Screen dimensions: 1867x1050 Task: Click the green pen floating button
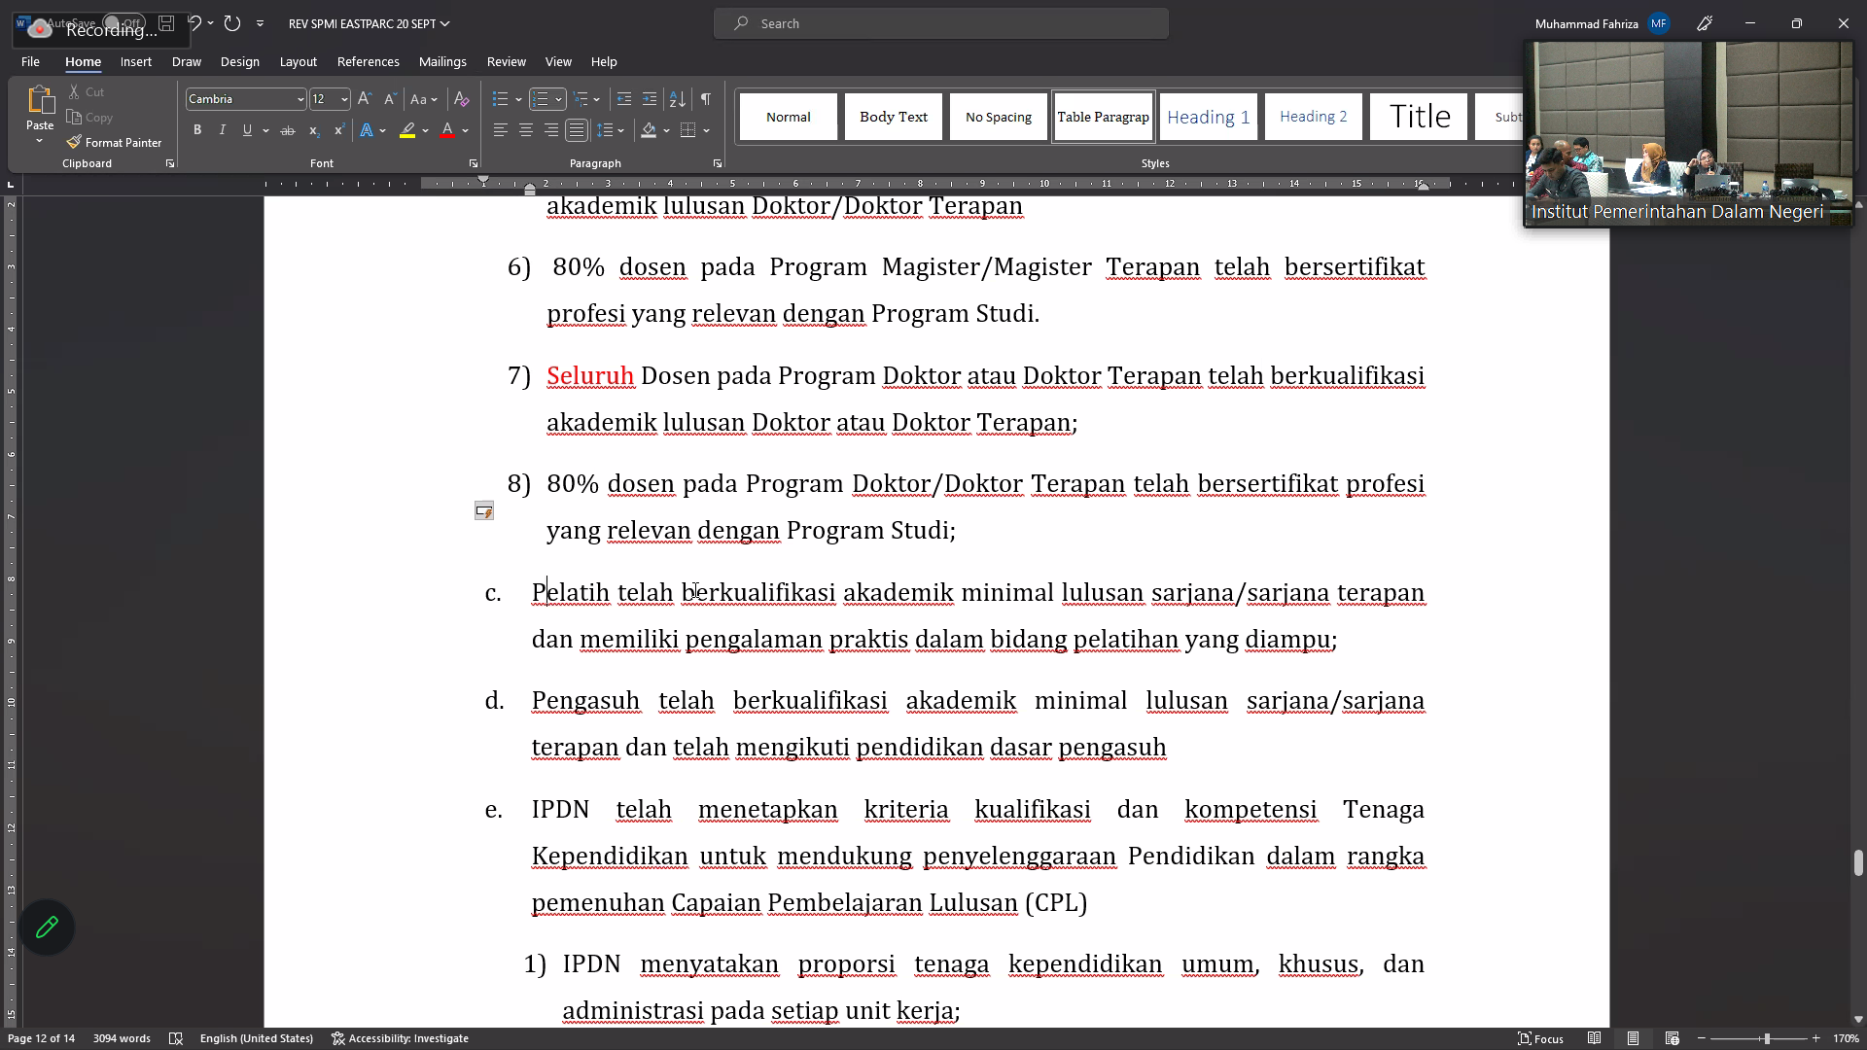[x=47, y=927]
